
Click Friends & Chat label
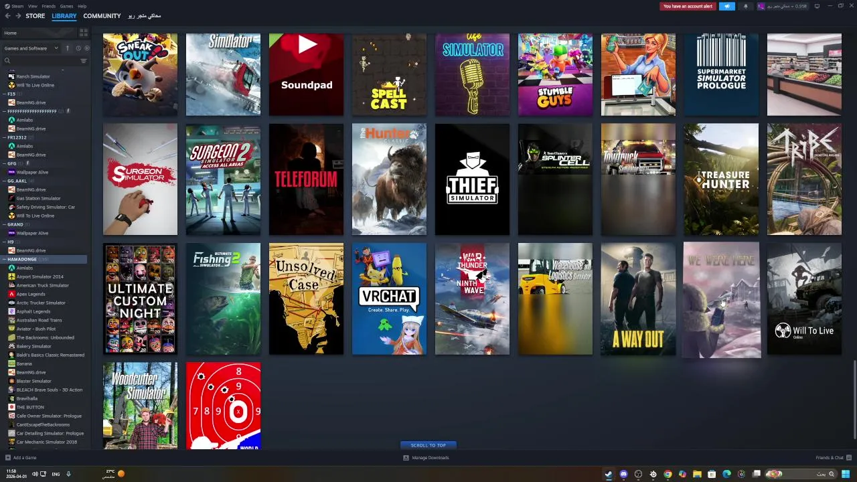tap(830, 458)
